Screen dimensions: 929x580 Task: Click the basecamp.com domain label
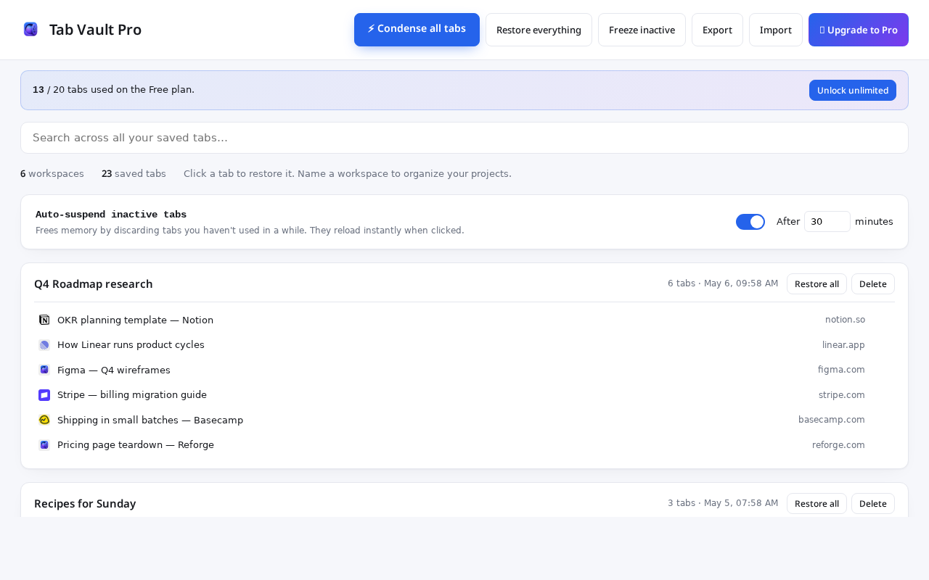[x=832, y=420]
